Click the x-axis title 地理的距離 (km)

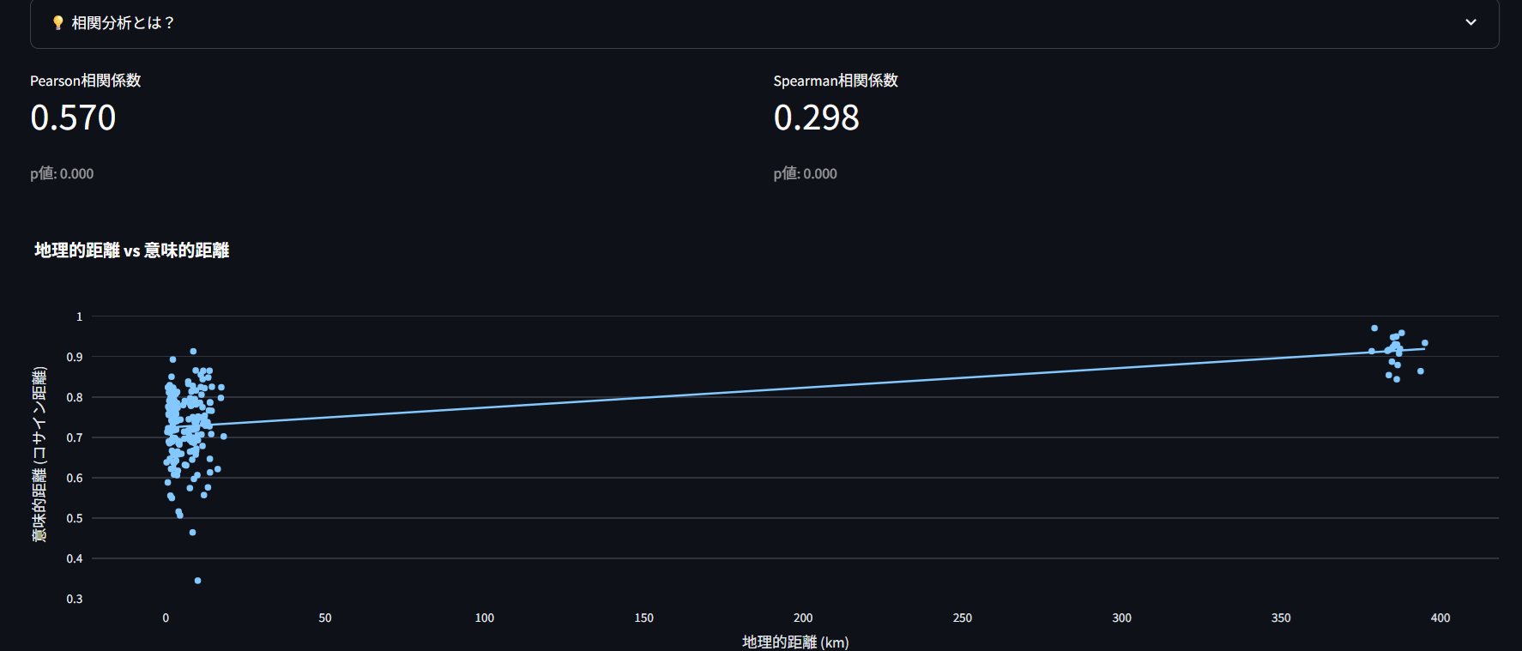point(795,642)
